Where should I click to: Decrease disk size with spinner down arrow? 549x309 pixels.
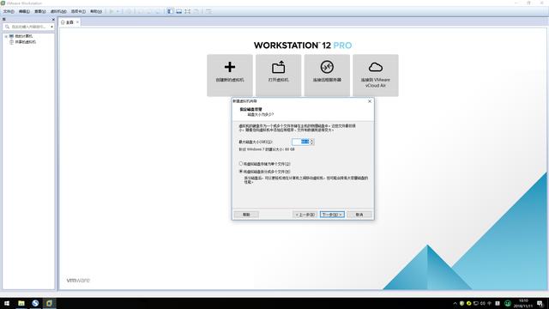(x=312, y=143)
